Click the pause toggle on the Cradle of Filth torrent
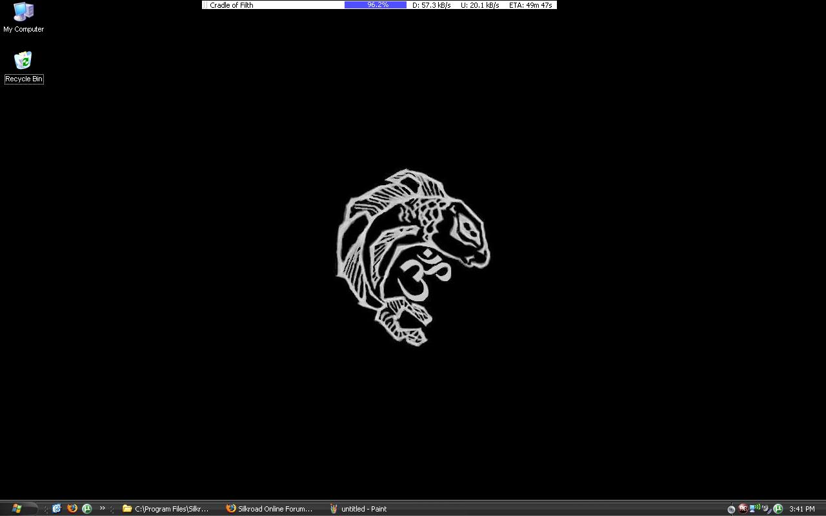Viewport: 826px width, 516px height. click(205, 5)
